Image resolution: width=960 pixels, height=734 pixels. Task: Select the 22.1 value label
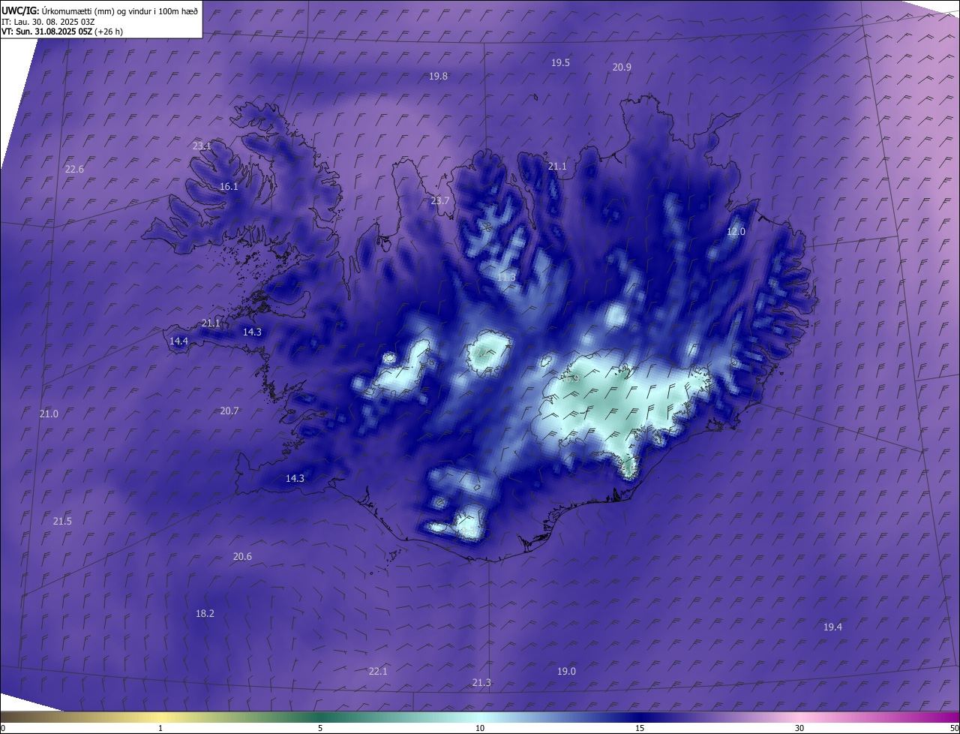click(378, 672)
